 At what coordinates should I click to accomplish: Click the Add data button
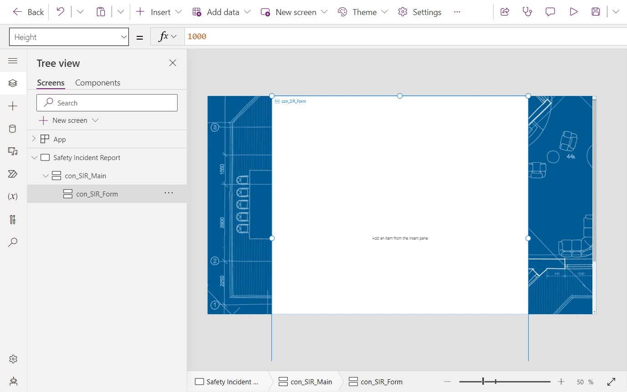(221, 12)
